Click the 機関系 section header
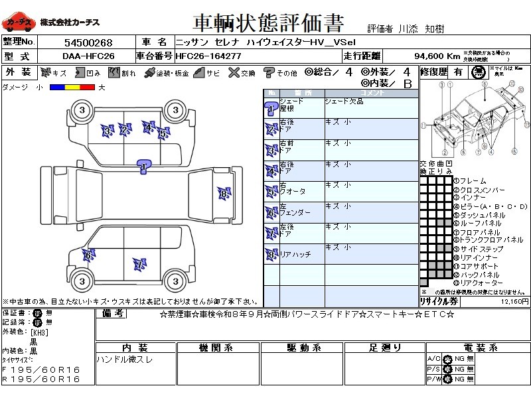Screen dimensions: 531x398 218,348
